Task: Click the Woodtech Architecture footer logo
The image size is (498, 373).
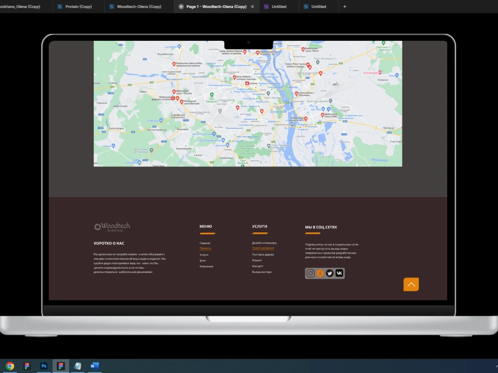Action: pos(112,227)
